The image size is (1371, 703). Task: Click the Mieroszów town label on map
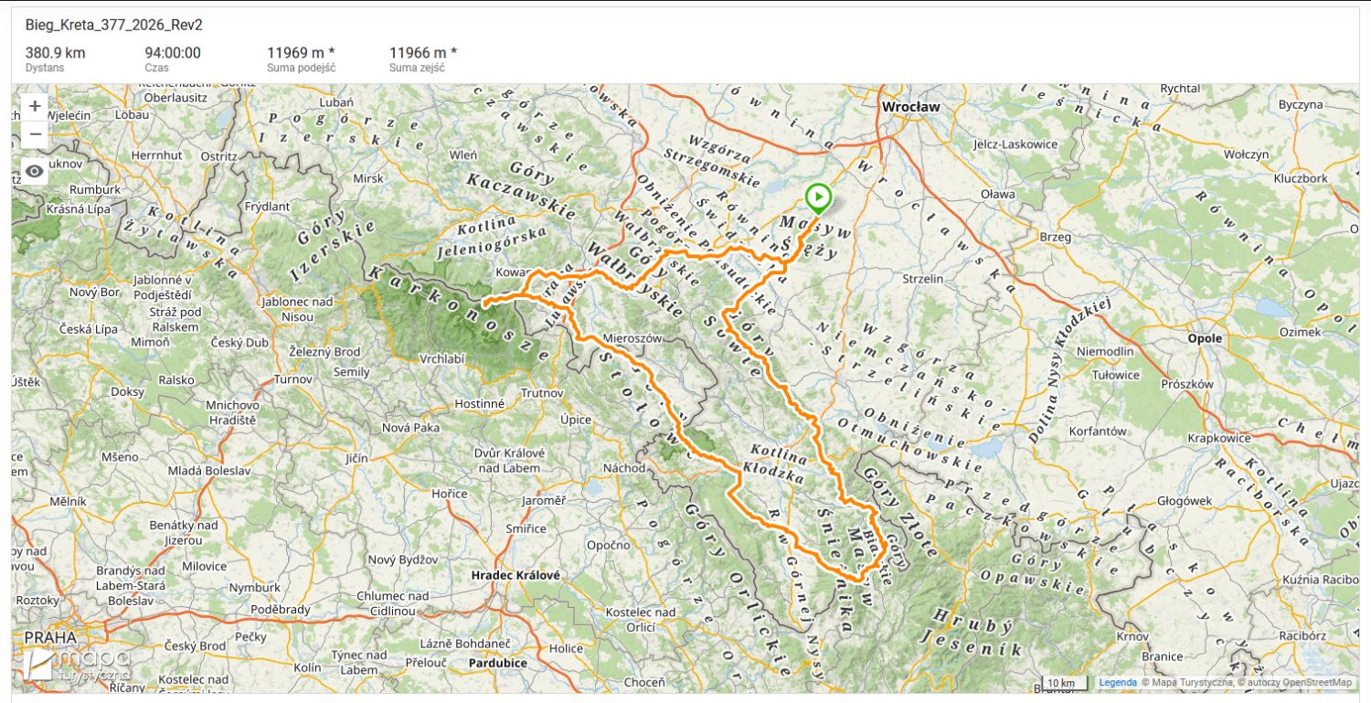(632, 337)
